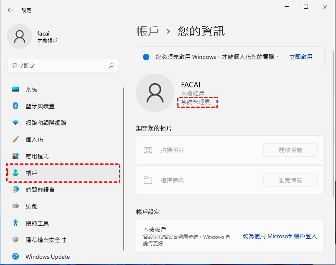This screenshot has height=265, width=336.
Task: Click 改為使用 Microsoft 帳戶登入 link
Action: 280,236
